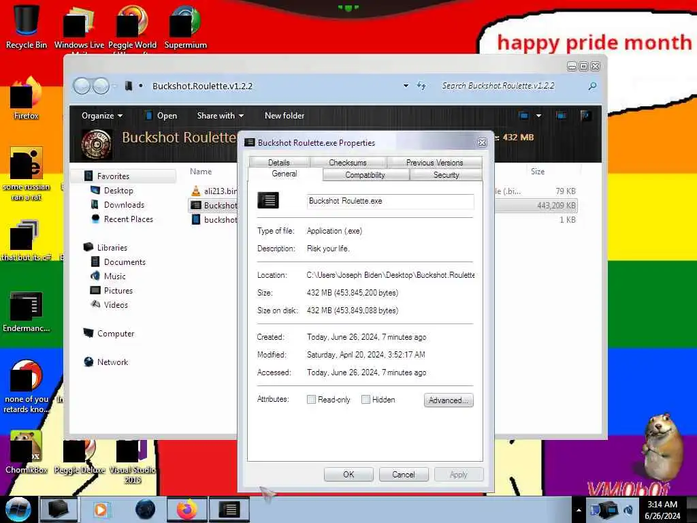Open the Firefox desktop shortcut
This screenshot has height=523, width=697.
[x=27, y=98]
